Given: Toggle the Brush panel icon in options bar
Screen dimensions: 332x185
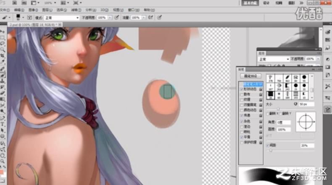Looking at the screenshot, I should click(x=30, y=18).
